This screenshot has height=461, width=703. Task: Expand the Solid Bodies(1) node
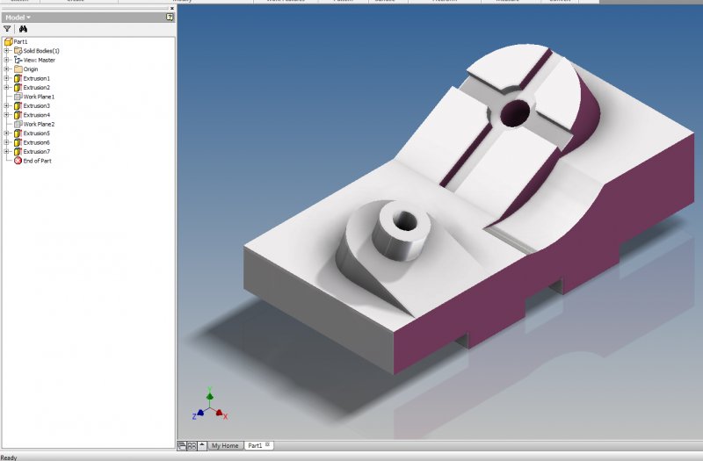coord(6,51)
